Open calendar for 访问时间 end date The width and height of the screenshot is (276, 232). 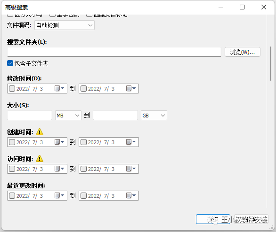click(131, 169)
